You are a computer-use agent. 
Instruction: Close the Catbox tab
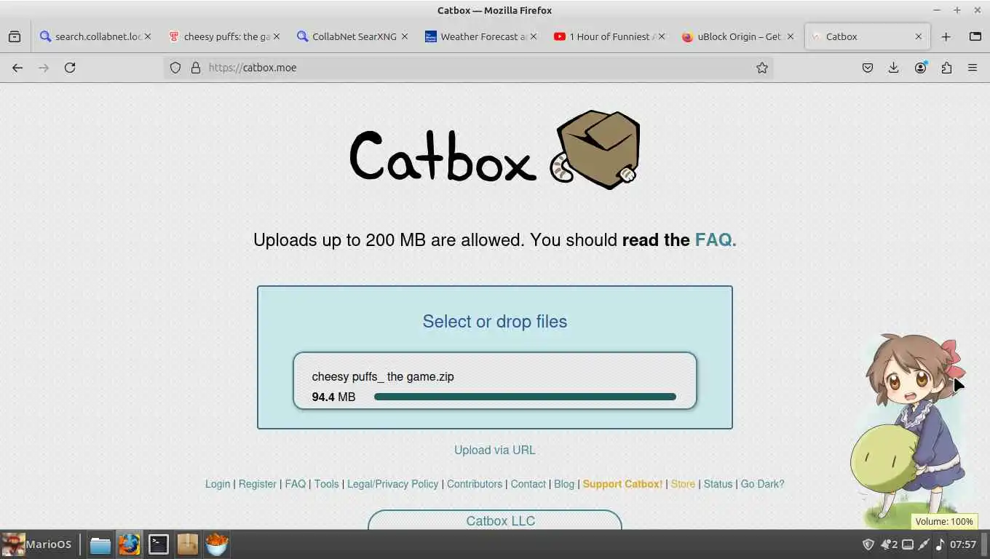(x=919, y=36)
